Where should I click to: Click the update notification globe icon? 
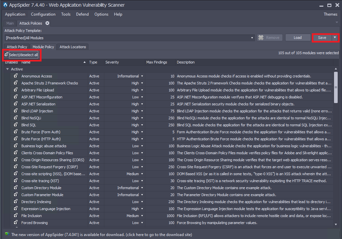(7, 234)
